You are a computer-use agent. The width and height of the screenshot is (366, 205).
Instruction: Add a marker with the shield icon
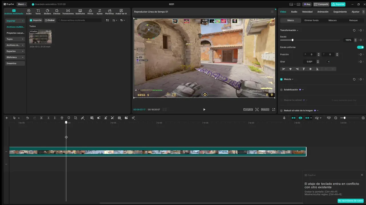click(69, 118)
